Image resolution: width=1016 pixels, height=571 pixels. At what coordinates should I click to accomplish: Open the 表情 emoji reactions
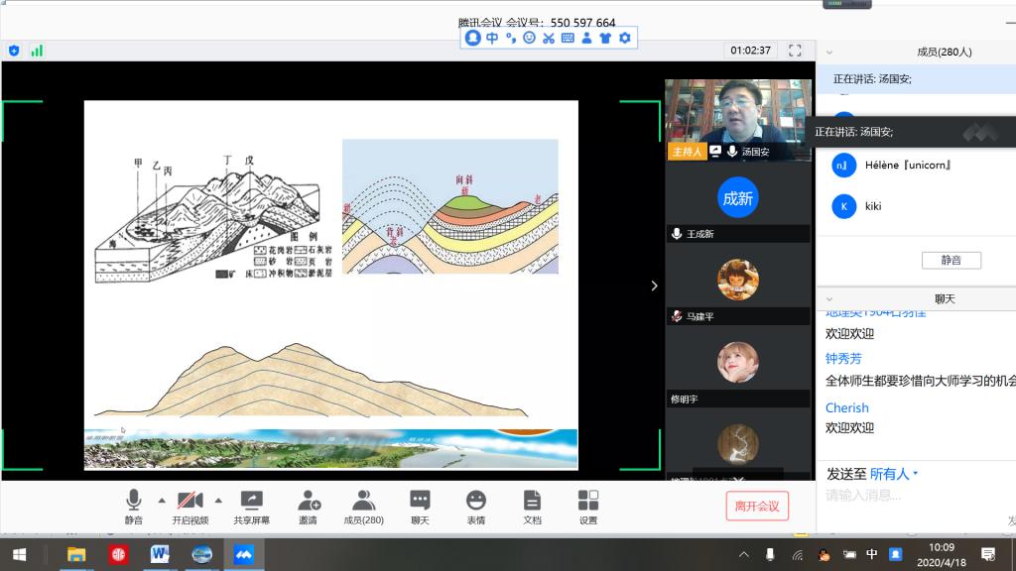476,501
